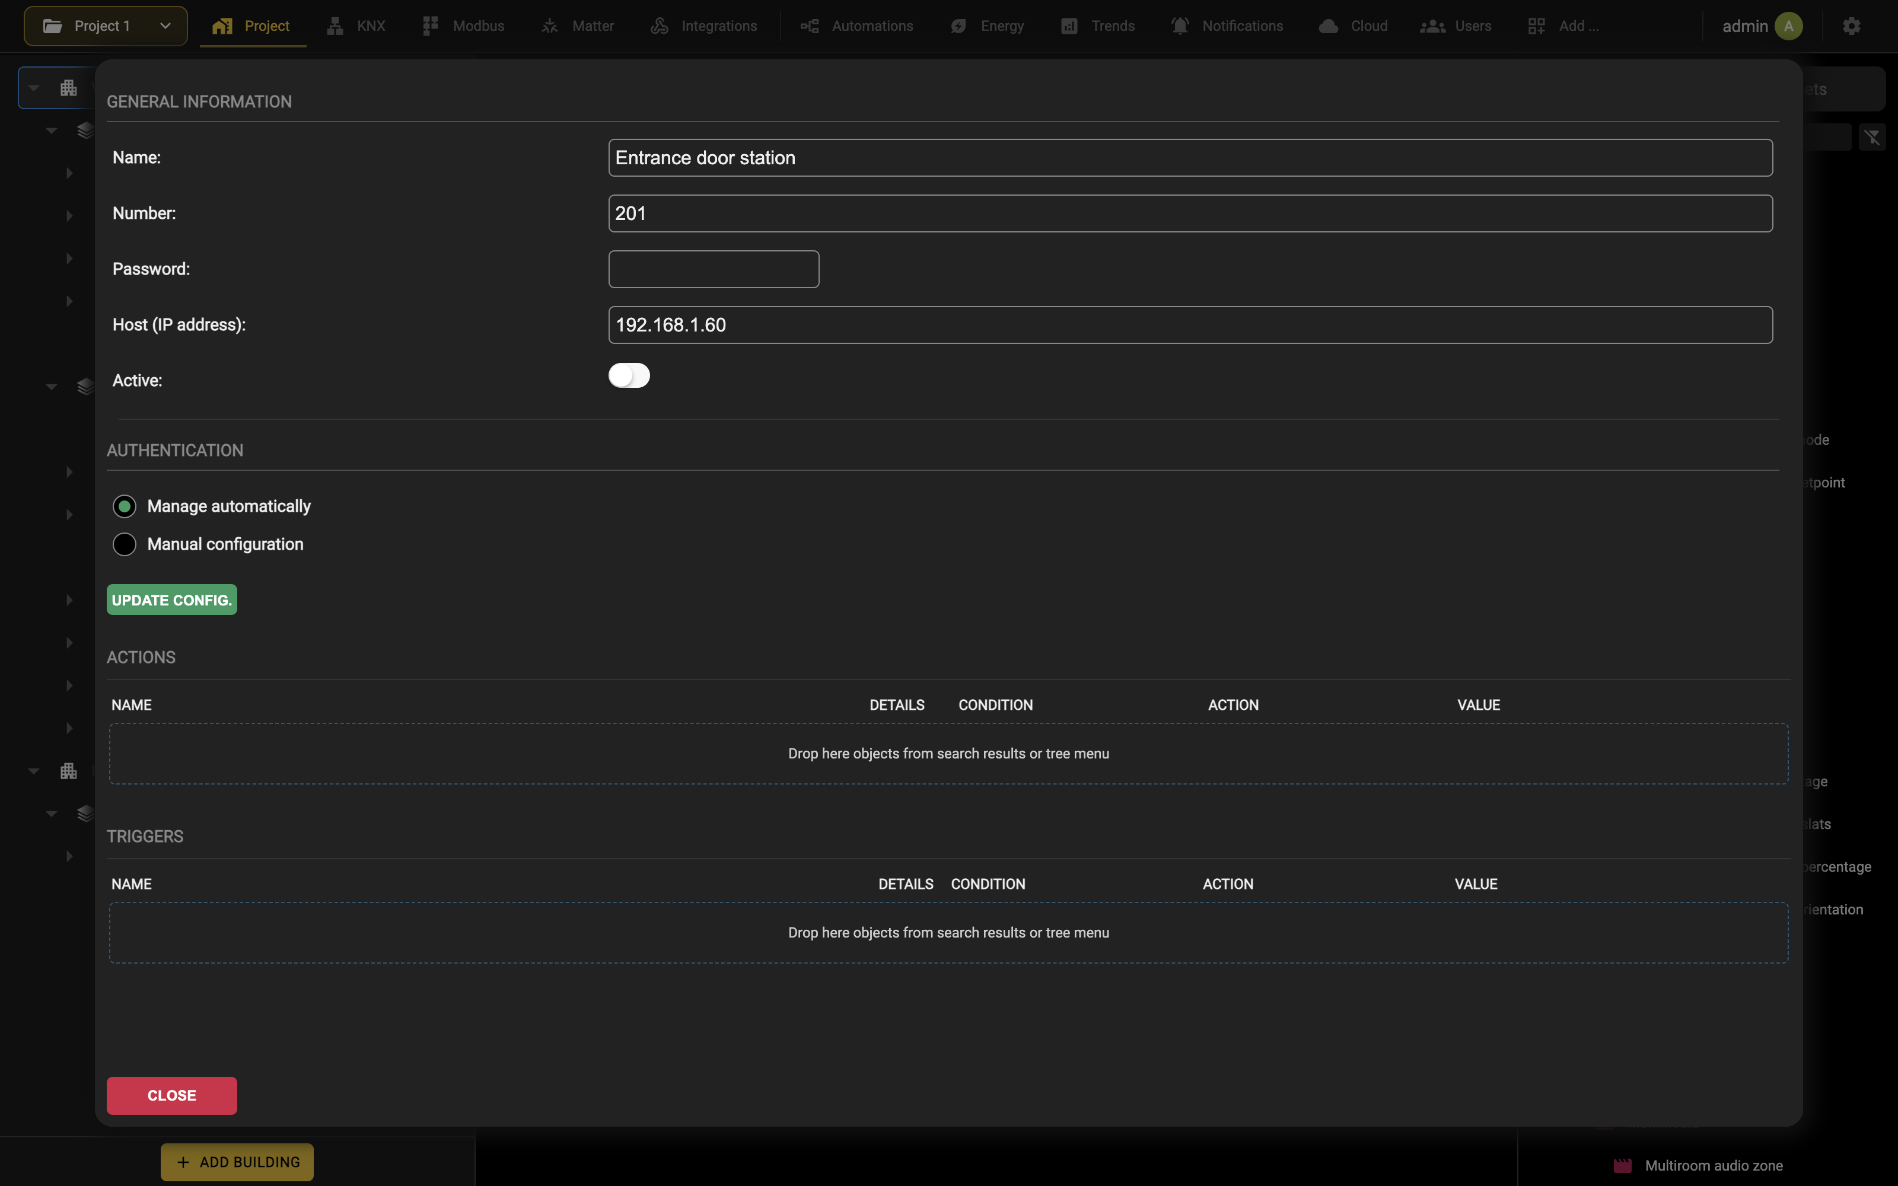
Task: Click the lower building icon in tree
Action: [x=69, y=771]
